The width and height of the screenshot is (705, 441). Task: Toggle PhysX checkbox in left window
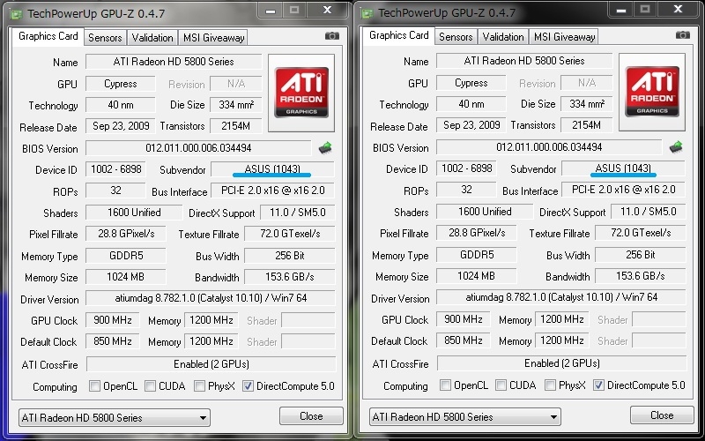pos(200,386)
